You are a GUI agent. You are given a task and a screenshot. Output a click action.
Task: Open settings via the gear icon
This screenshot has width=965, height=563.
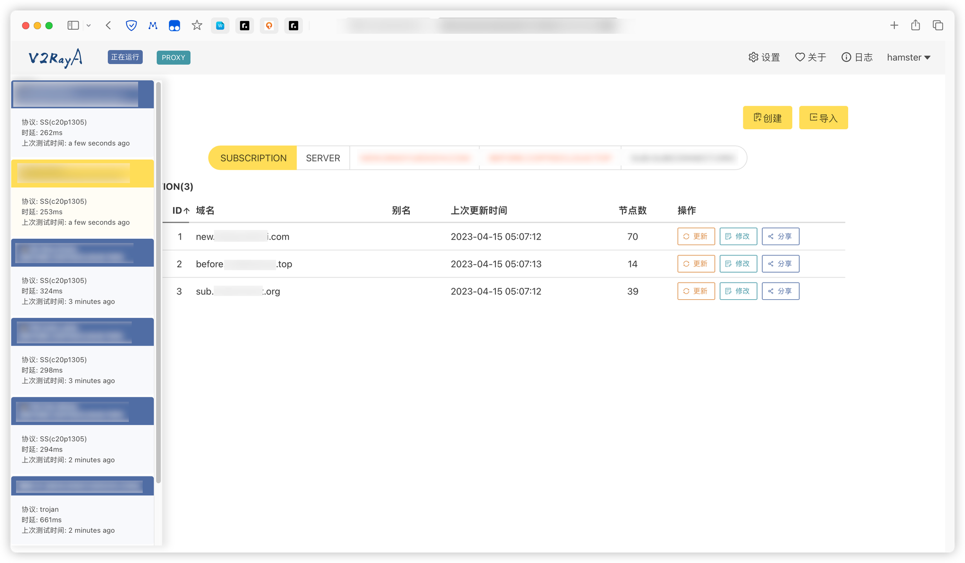pyautogui.click(x=753, y=57)
